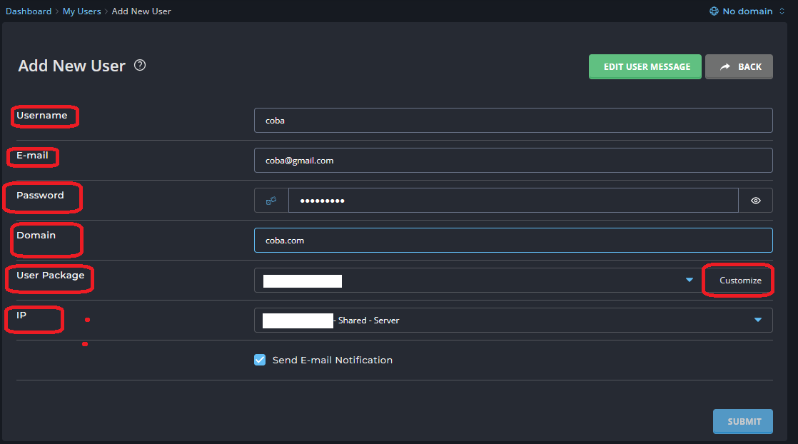Submit the new user form
This screenshot has width=798, height=444.
742,421
